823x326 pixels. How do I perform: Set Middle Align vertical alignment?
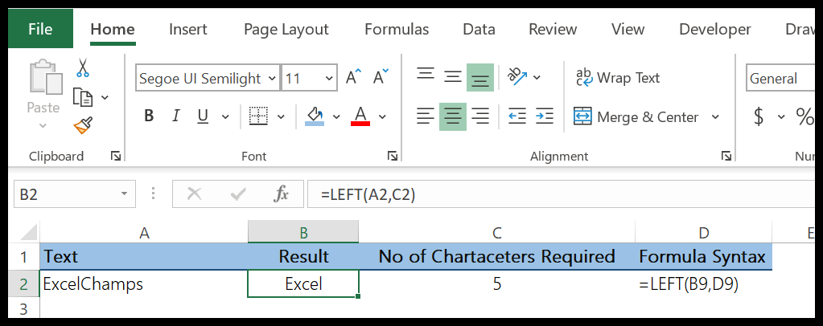click(452, 77)
